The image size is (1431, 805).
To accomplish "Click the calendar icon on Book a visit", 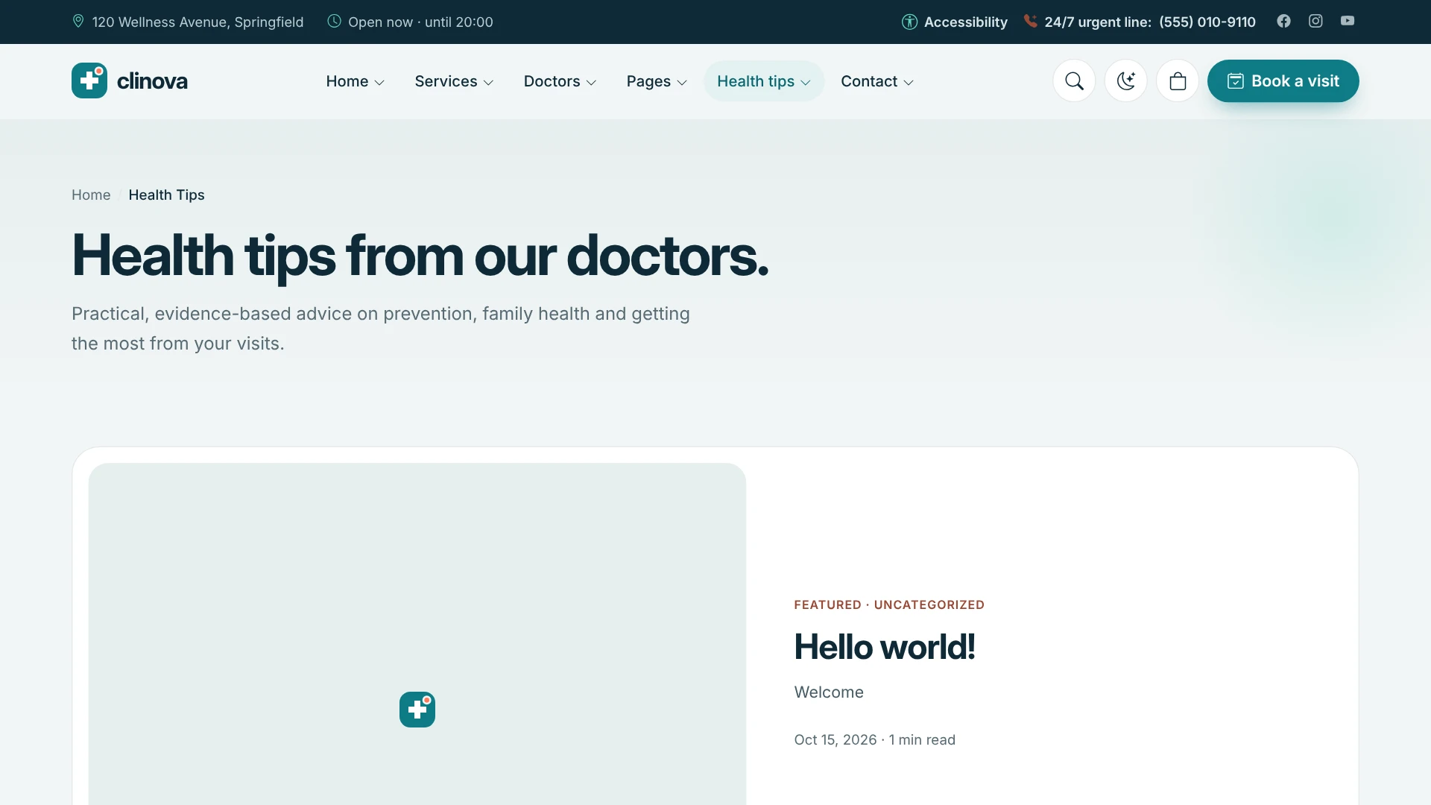I will (x=1235, y=80).
